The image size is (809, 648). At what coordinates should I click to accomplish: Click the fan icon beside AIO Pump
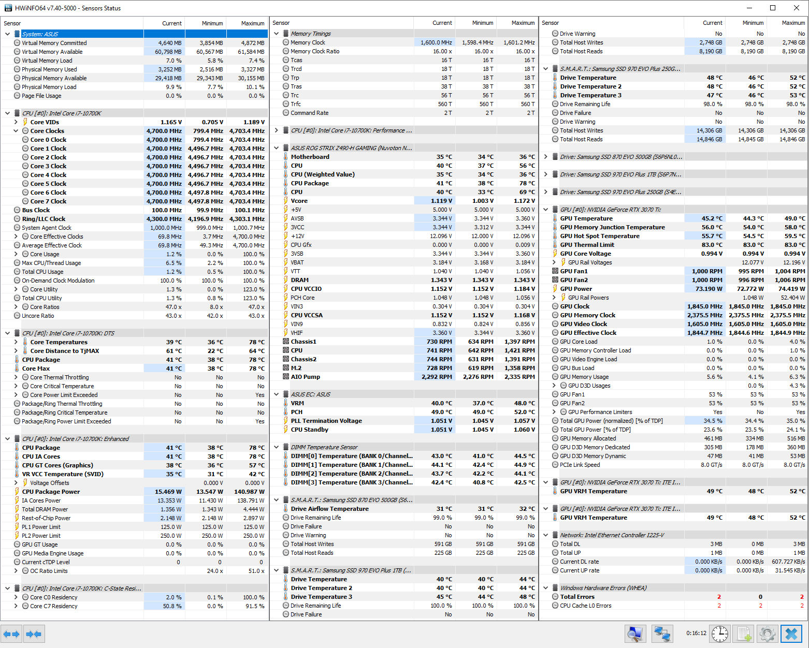[285, 377]
